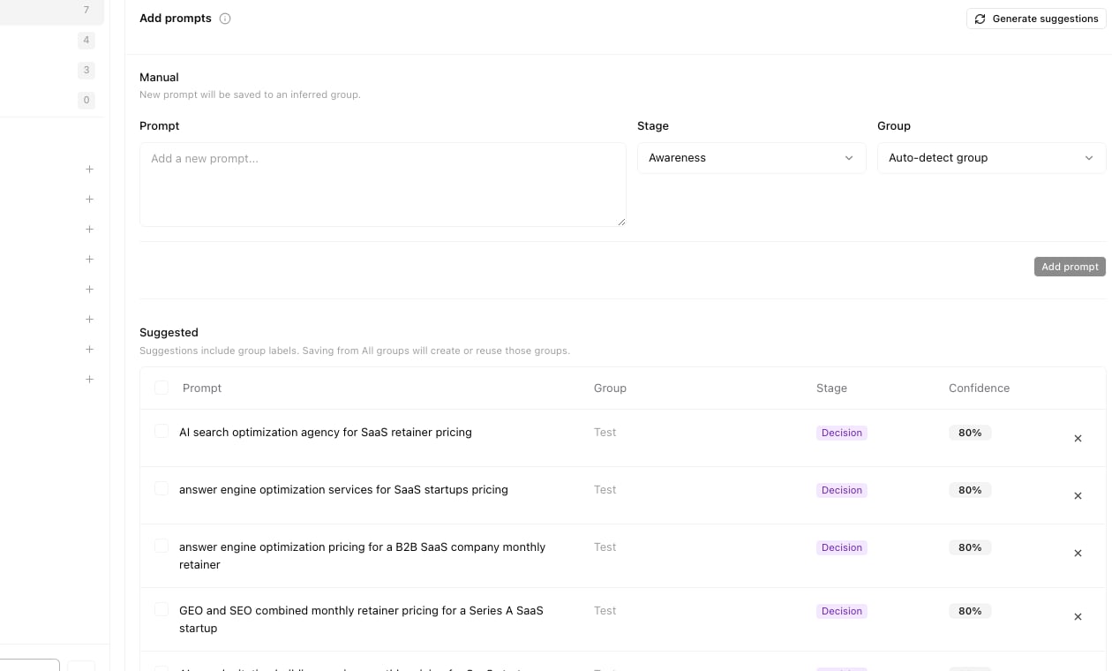Click the Generate suggestions button
This screenshot has width=1112, height=671.
pos(1036,19)
